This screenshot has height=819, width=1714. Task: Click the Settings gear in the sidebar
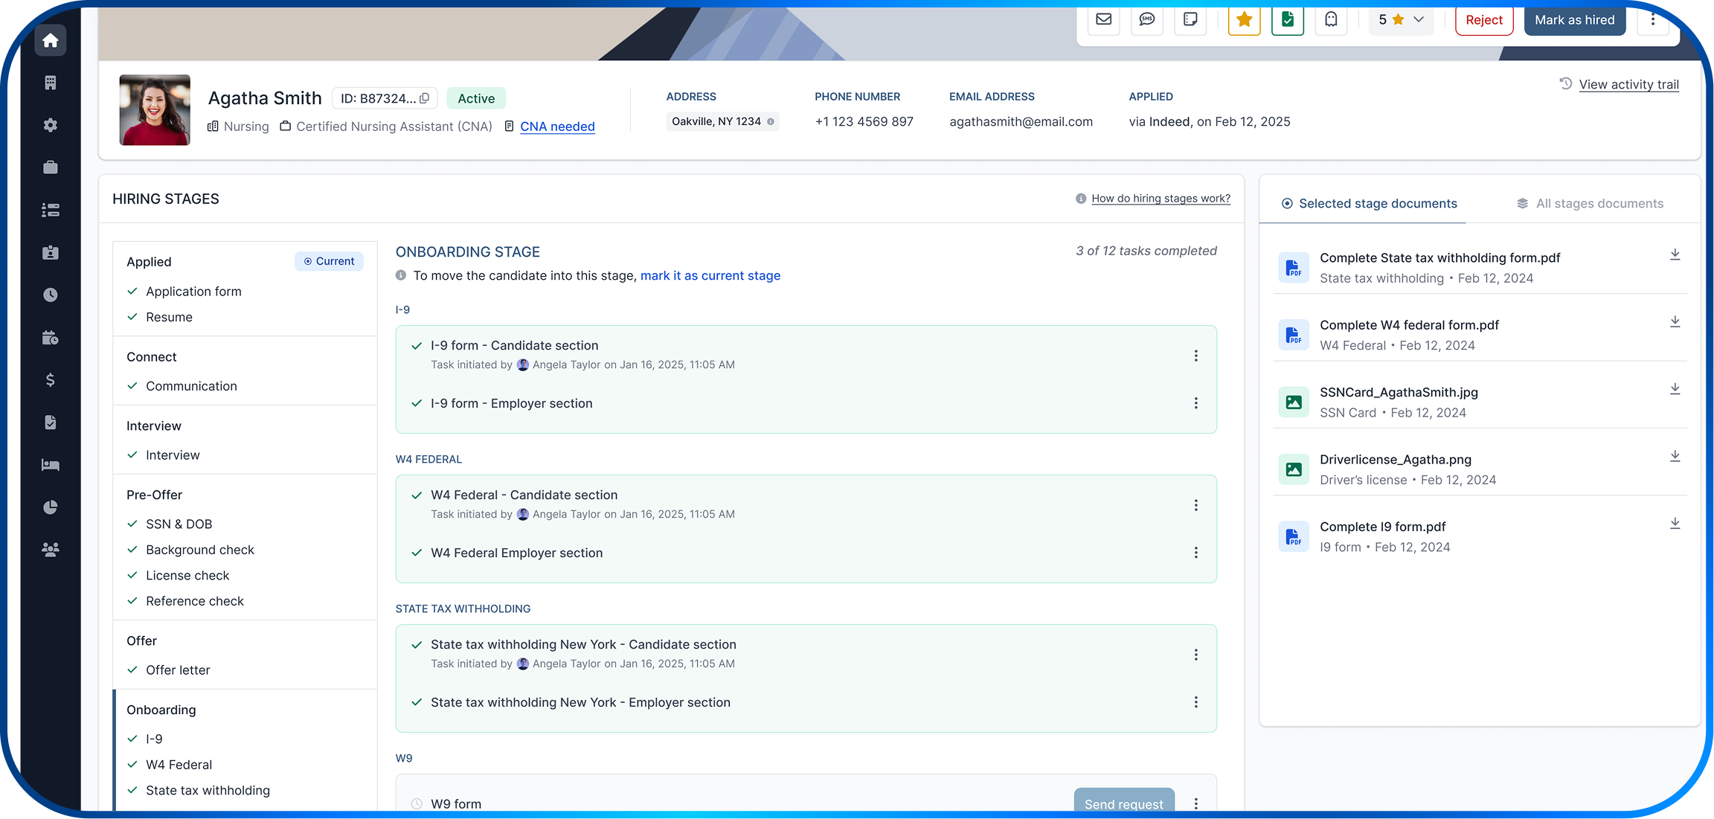click(50, 125)
